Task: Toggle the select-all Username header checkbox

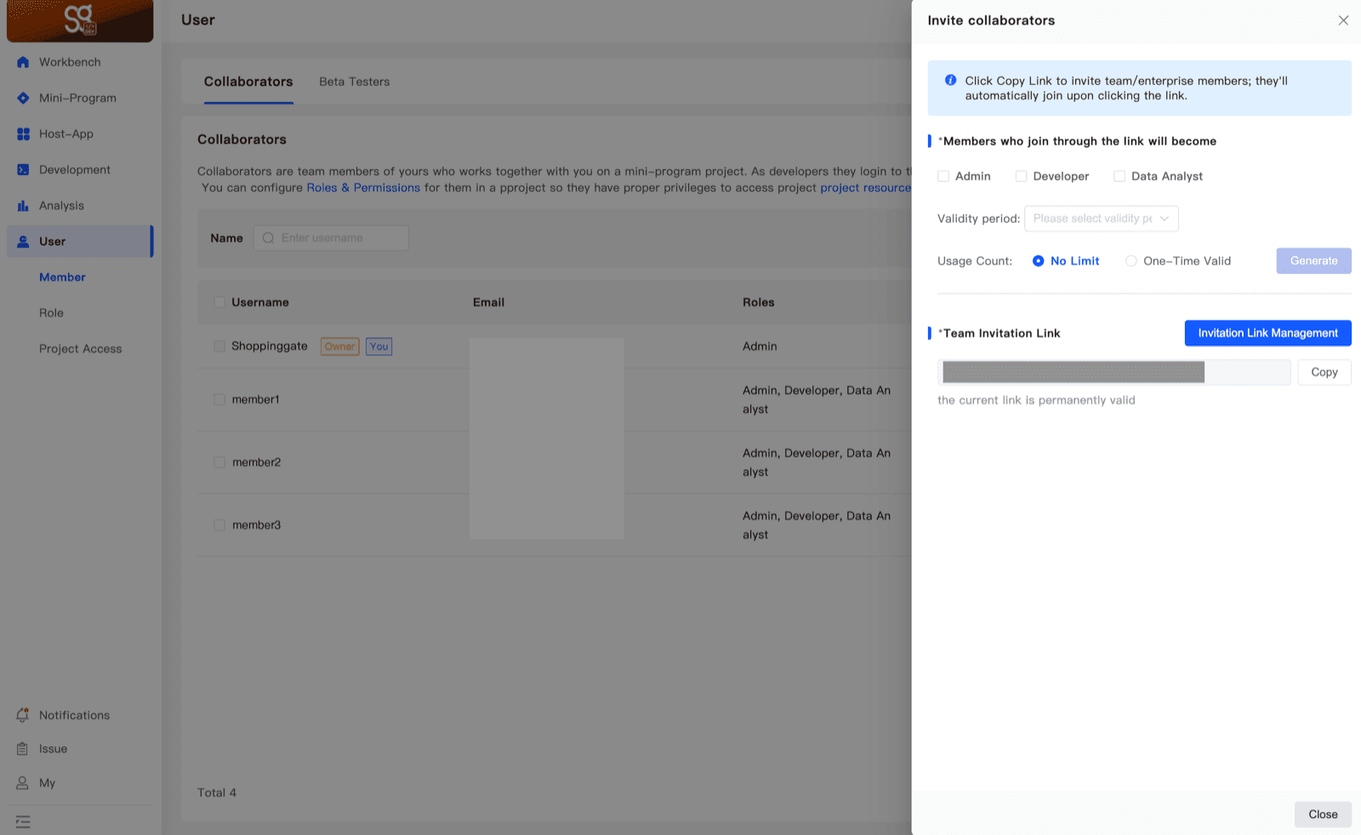Action: (x=219, y=302)
